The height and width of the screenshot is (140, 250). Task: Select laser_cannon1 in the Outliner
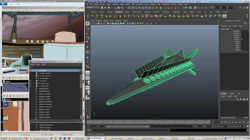point(46,73)
